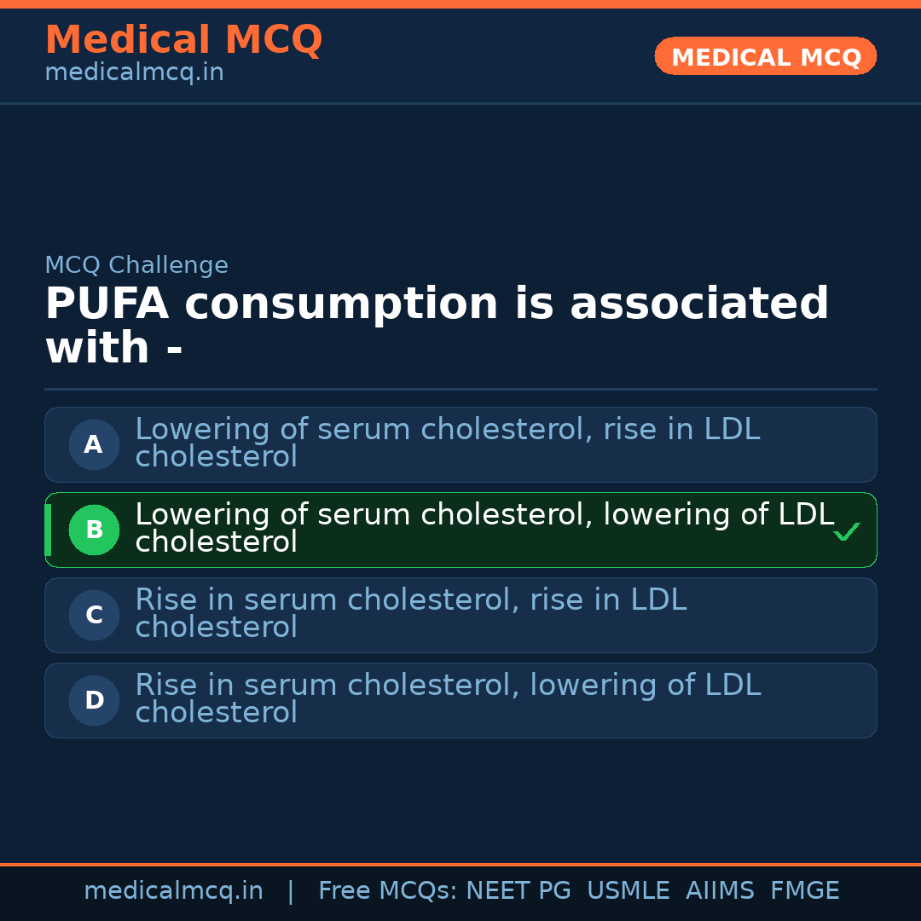Choose answer text "Lowering of serum cholesterol, rise in LDL"
The height and width of the screenshot is (921, 921).
[447, 430]
